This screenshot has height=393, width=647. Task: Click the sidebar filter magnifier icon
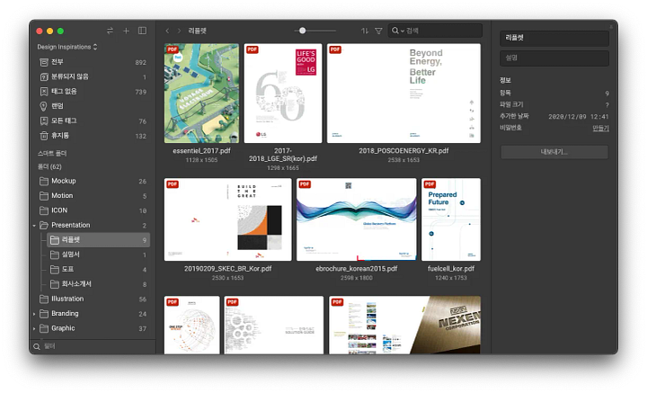coord(37,346)
